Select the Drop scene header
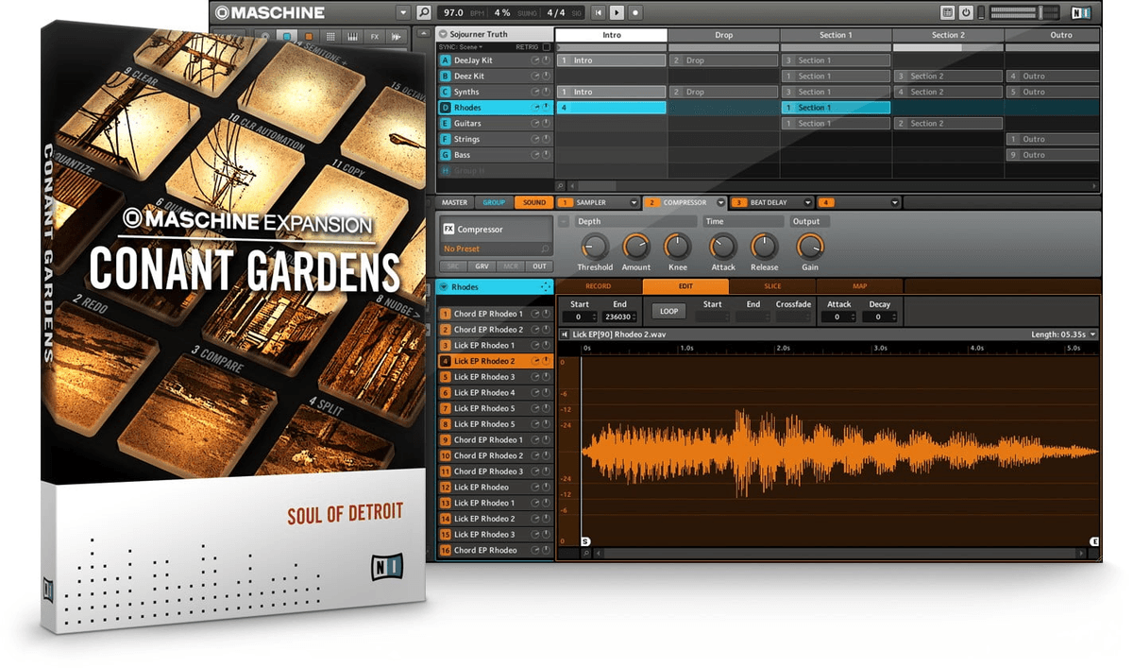 [x=723, y=35]
